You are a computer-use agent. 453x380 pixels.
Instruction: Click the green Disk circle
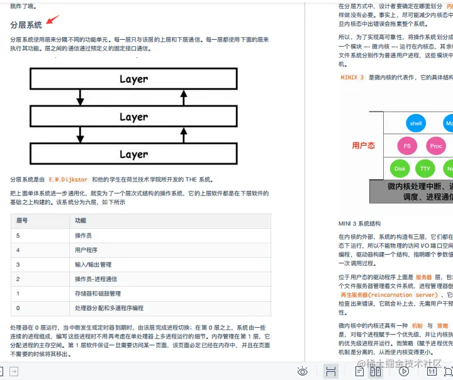click(x=400, y=168)
